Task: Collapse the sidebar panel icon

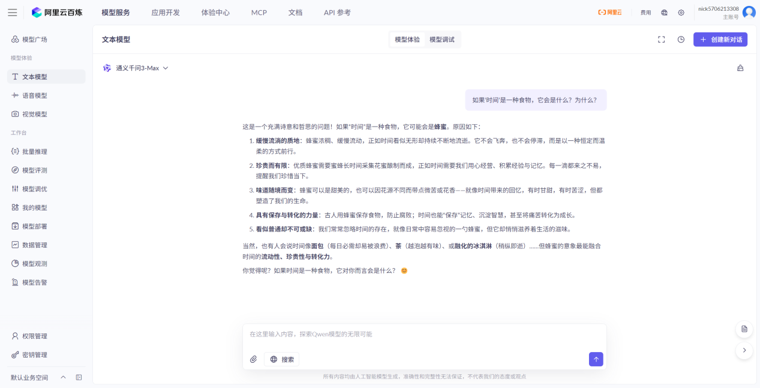Action: click(x=79, y=378)
